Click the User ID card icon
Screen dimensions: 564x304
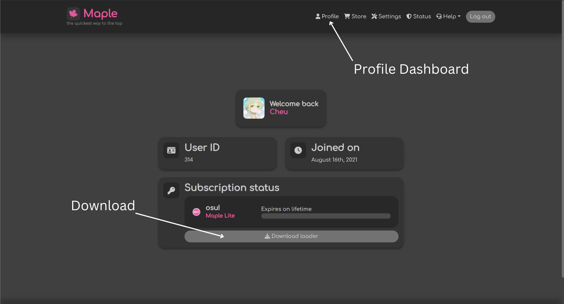pos(171,150)
